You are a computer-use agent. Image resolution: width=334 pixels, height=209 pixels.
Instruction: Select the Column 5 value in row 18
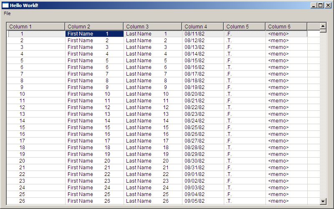(x=244, y=148)
